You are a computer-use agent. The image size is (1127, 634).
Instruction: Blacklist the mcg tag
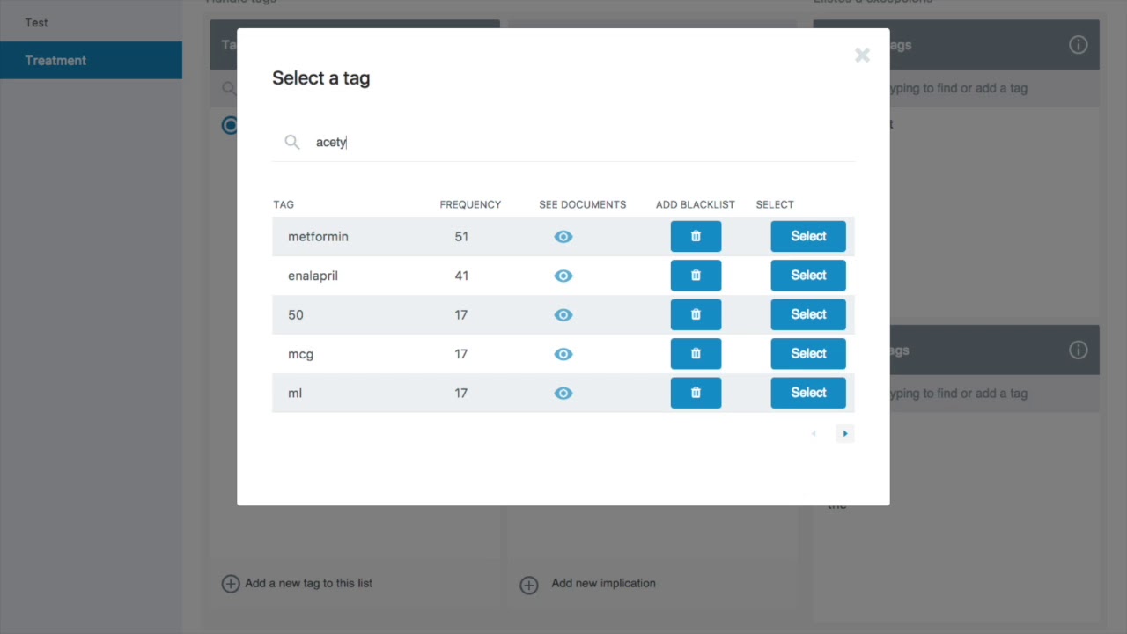tap(696, 354)
